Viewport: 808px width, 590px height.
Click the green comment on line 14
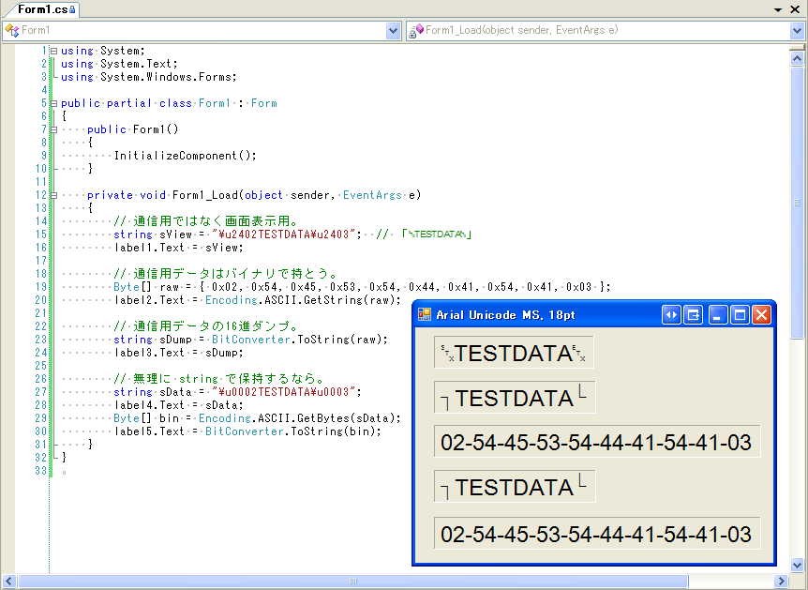[206, 221]
